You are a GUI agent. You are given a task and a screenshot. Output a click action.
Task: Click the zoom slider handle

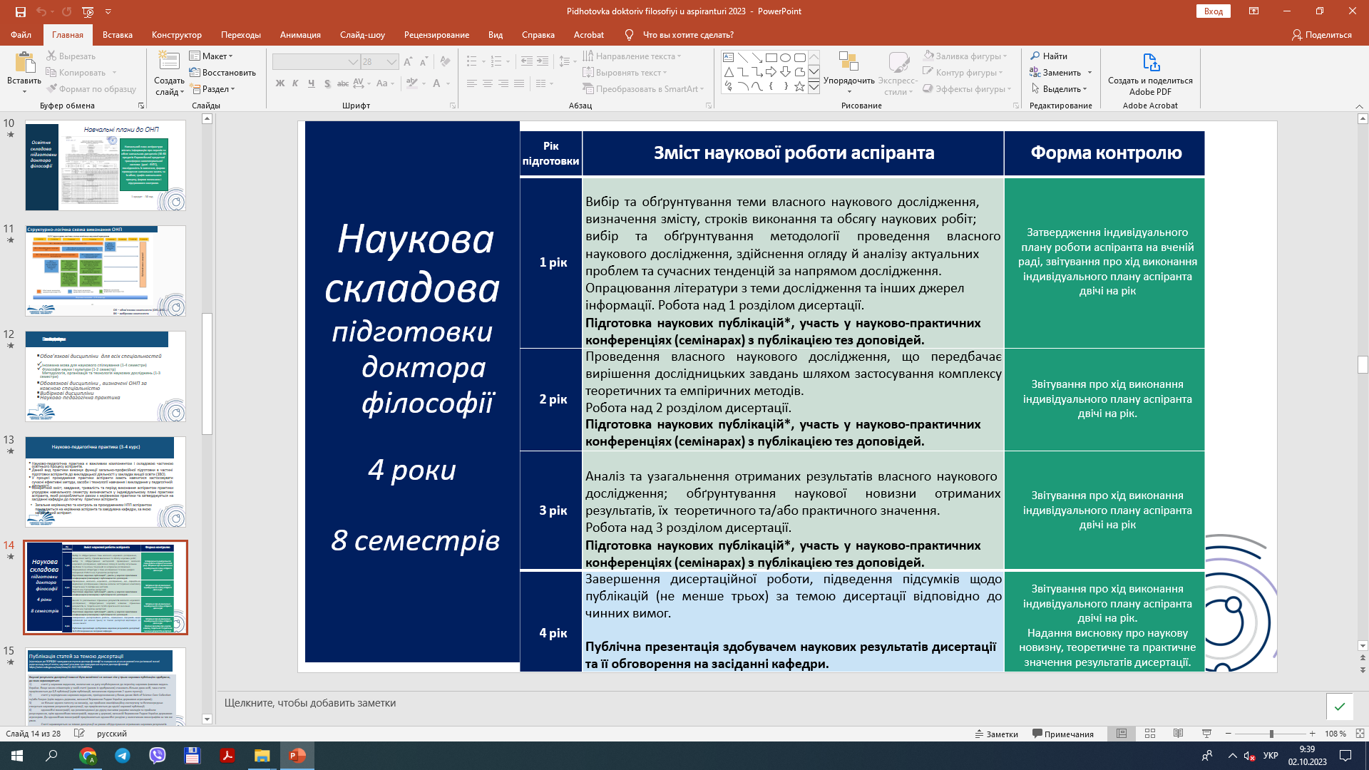[x=1271, y=734]
